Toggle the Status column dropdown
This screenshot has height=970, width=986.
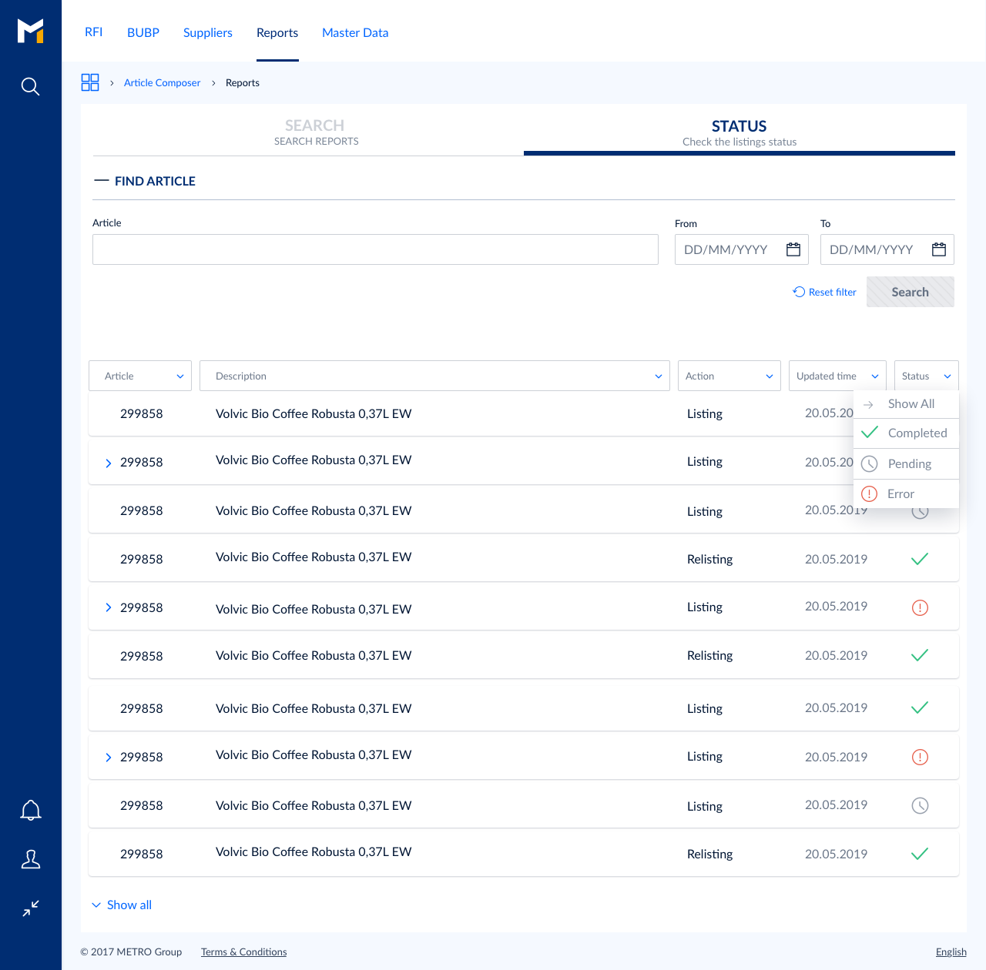tap(927, 376)
